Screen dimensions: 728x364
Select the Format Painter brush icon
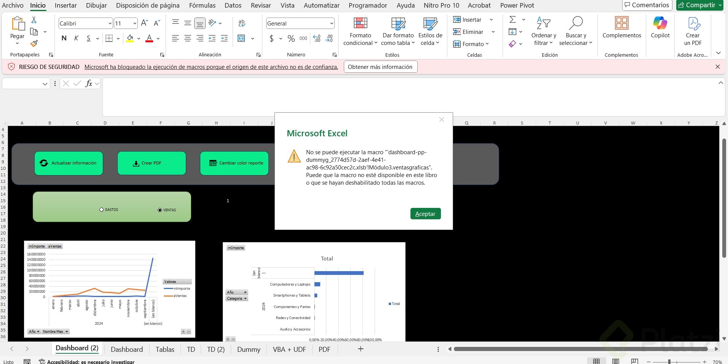pos(34,43)
